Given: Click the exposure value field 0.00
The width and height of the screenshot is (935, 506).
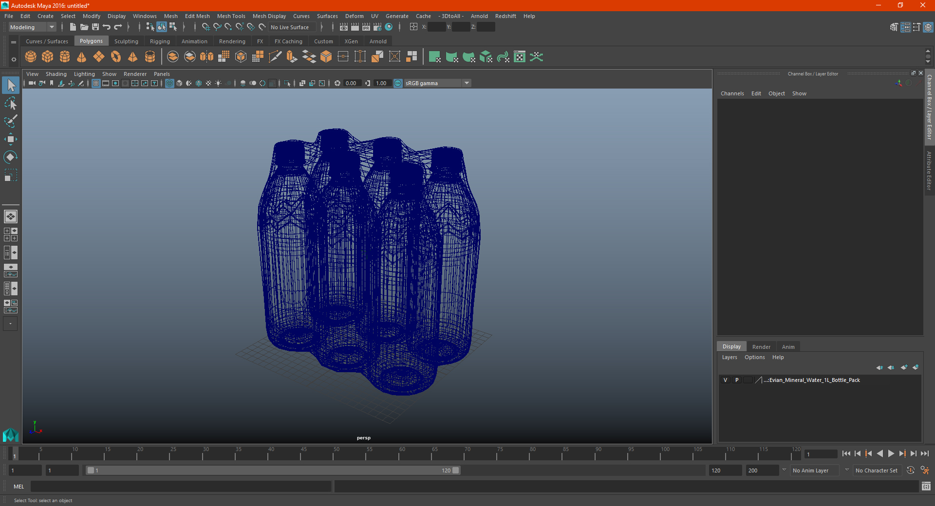Looking at the screenshot, I should tap(352, 83).
